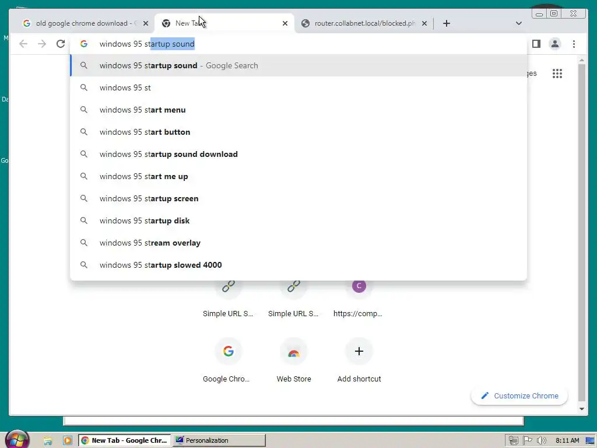Open the Windows Start orb

click(17, 440)
